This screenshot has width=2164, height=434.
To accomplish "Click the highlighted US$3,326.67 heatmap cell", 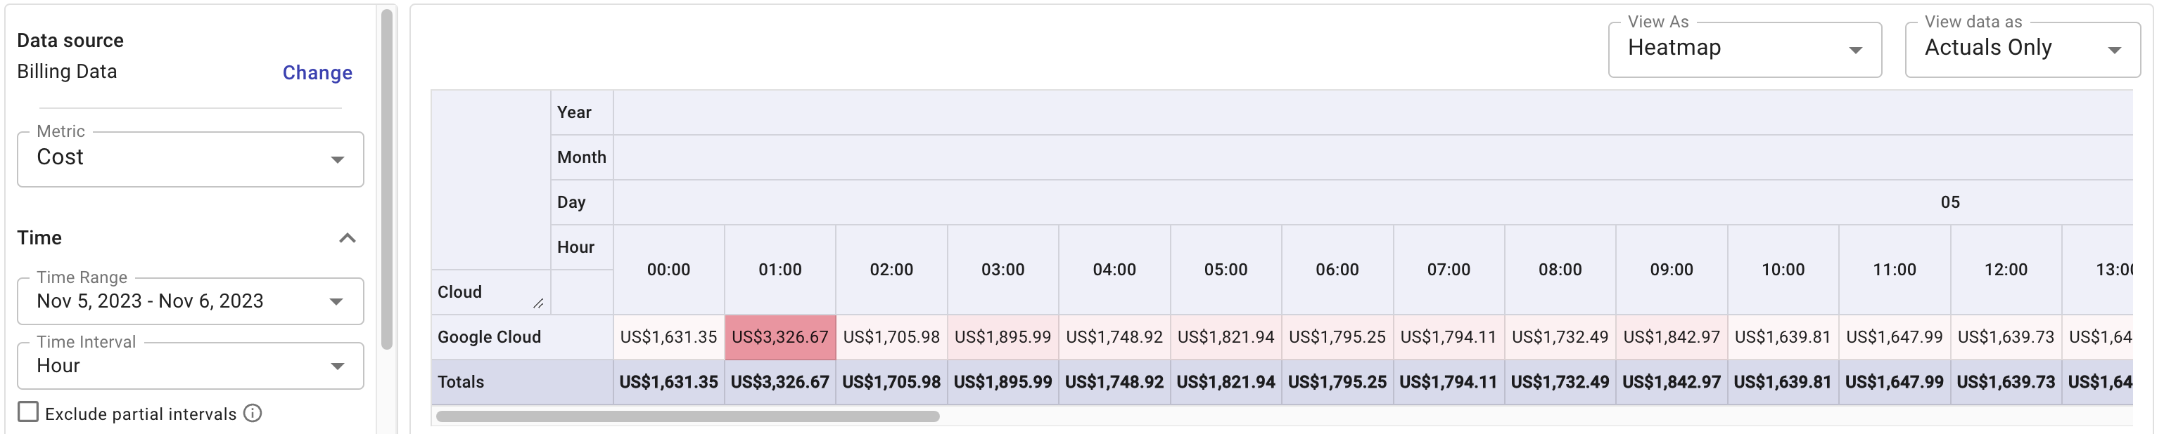I will click(779, 337).
